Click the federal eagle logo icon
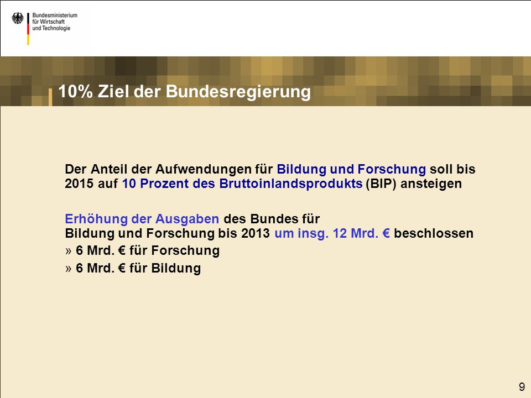The height and width of the screenshot is (398, 531). pyautogui.click(x=18, y=18)
